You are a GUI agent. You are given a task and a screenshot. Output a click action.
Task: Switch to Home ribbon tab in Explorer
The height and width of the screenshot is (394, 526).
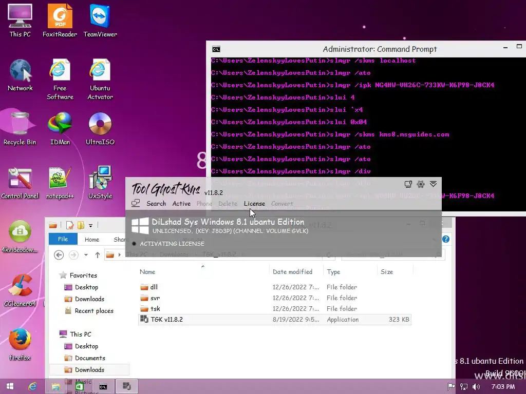coord(91,239)
